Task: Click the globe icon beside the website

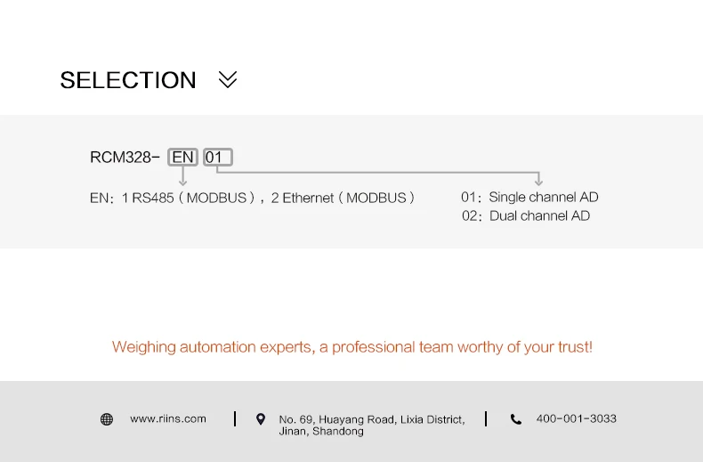Action: coord(107,419)
